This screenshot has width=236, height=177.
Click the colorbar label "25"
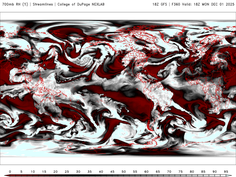coord(67,172)
